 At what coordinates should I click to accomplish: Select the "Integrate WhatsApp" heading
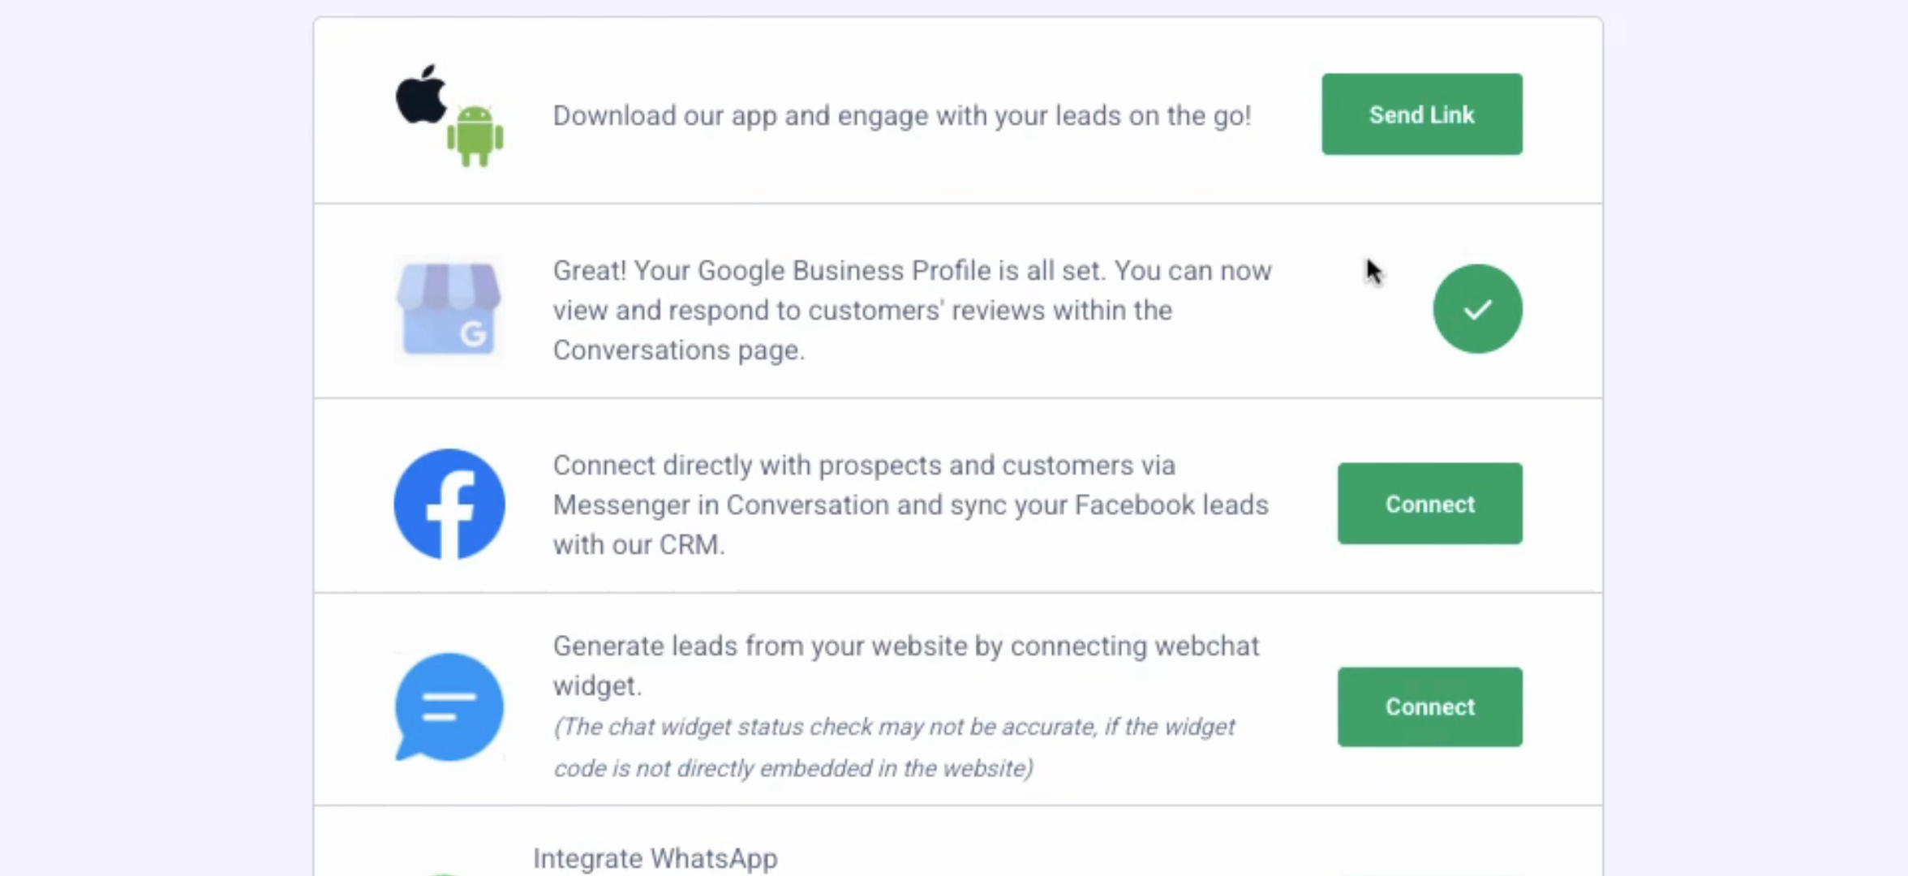655,858
